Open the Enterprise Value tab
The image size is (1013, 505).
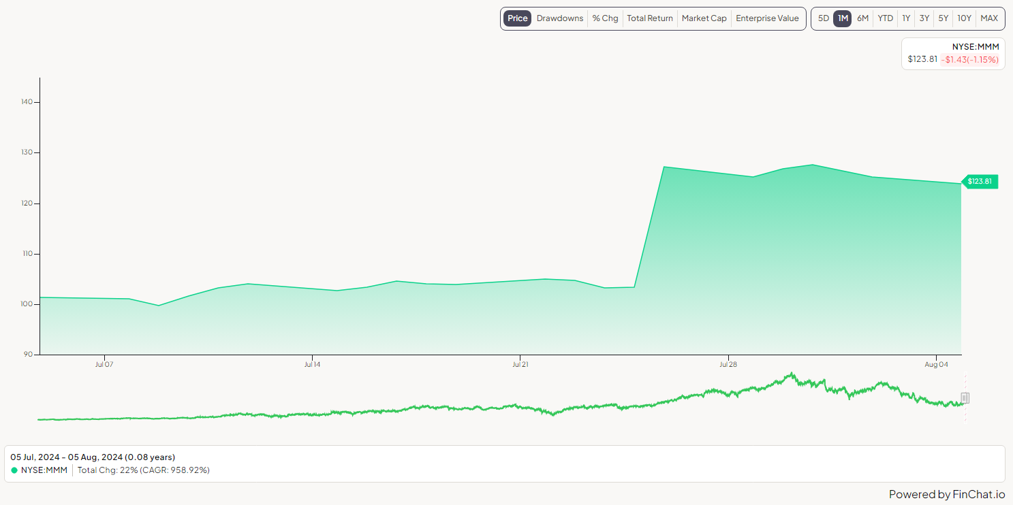(x=767, y=18)
